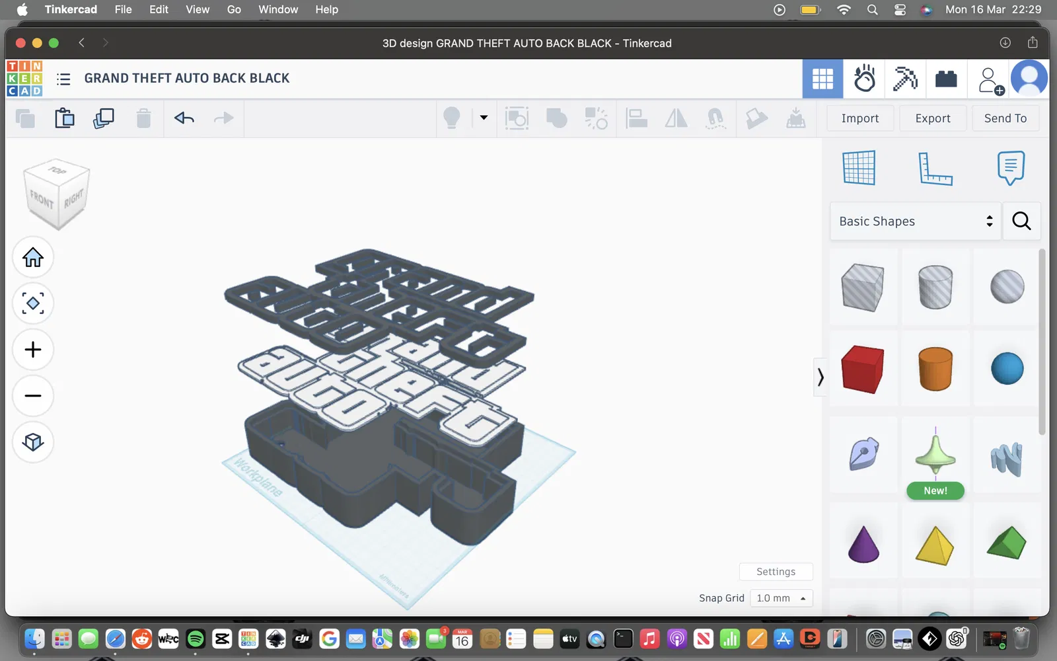1057x661 pixels.
Task: Toggle perspective/orthographic view cube icon
Action: (33, 442)
